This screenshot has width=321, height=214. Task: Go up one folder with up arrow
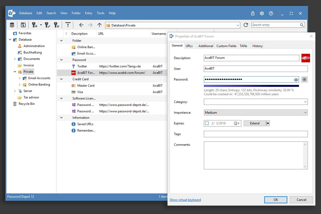pyautogui.click(x=100, y=25)
